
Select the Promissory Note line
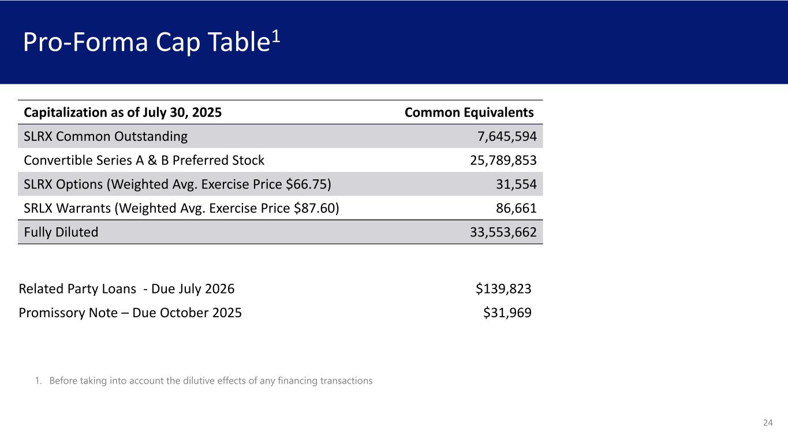(130, 313)
